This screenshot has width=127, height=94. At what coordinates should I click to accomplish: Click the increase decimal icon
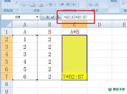point(90,5)
